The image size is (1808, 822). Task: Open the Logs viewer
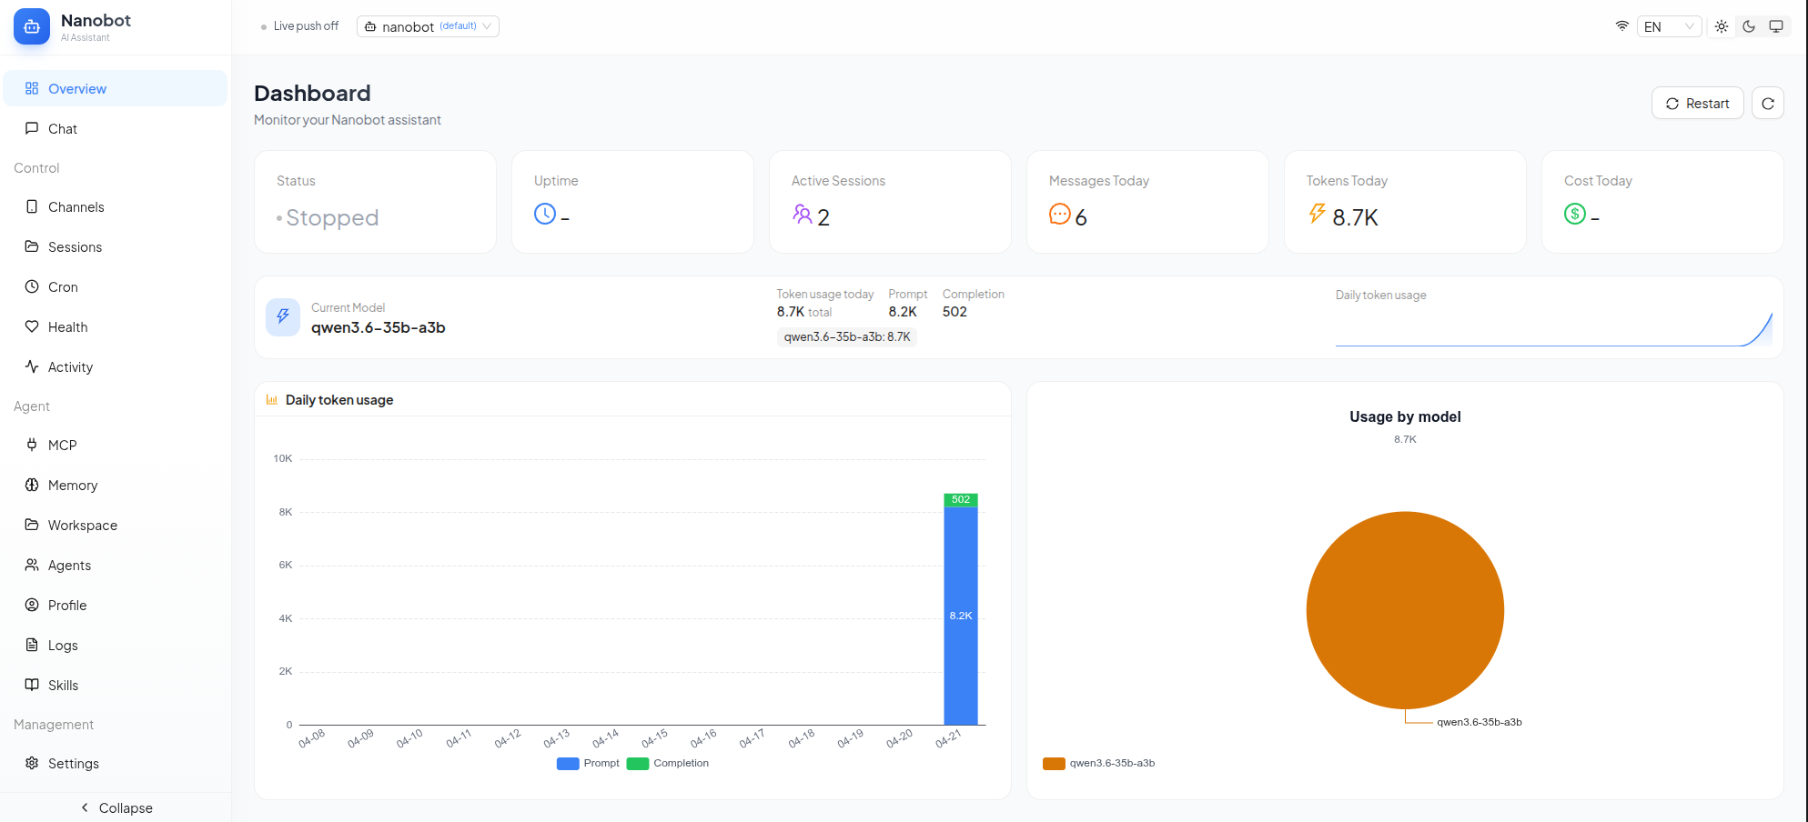click(63, 645)
